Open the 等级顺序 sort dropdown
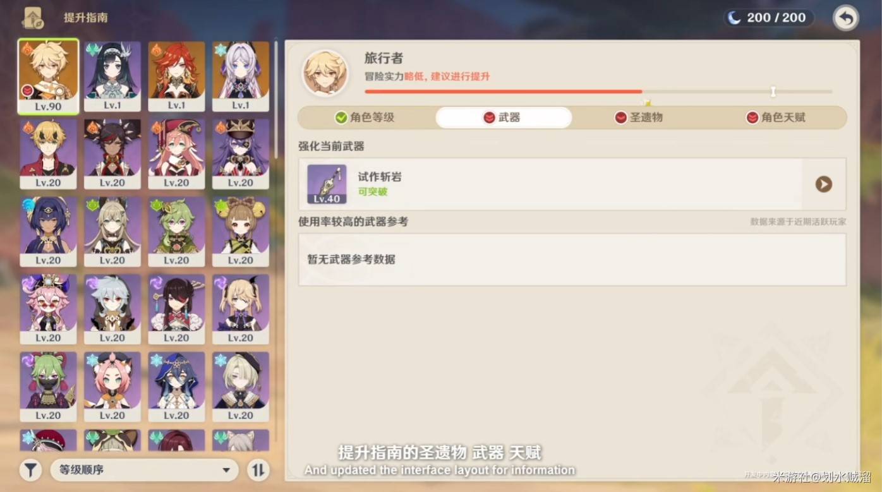Image resolution: width=882 pixels, height=492 pixels. [x=144, y=470]
